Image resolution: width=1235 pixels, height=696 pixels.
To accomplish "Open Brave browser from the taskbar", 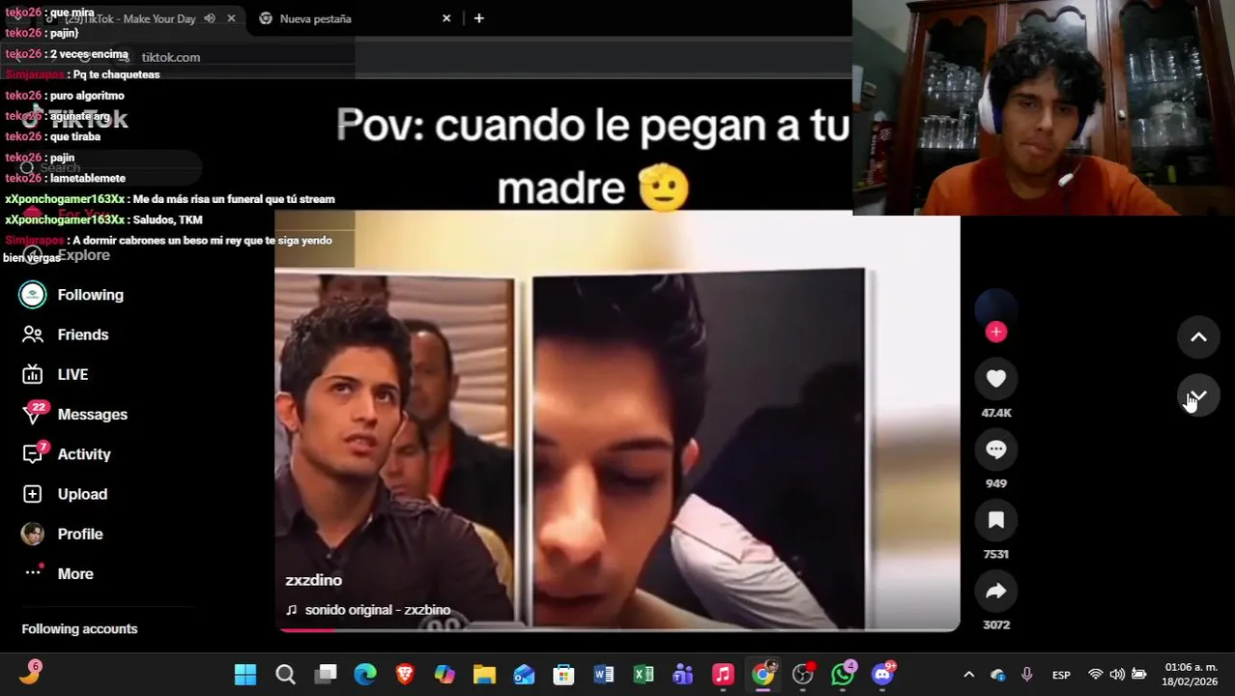I will point(405,675).
